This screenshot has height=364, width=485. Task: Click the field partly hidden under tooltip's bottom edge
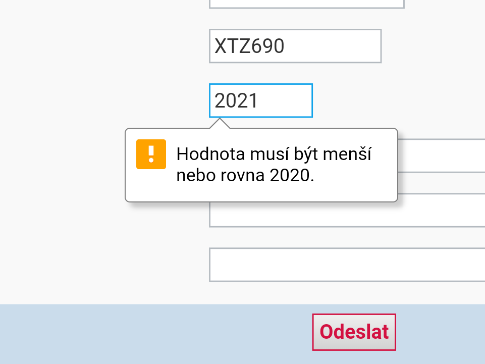(x=347, y=216)
